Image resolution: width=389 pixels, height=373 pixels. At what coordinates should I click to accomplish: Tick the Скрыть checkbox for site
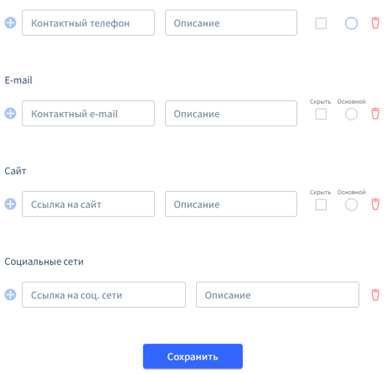click(321, 205)
